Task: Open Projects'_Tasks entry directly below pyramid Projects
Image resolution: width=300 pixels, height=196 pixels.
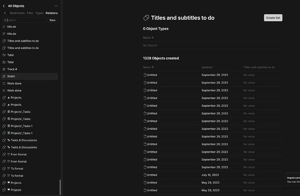Action: tap(29, 112)
